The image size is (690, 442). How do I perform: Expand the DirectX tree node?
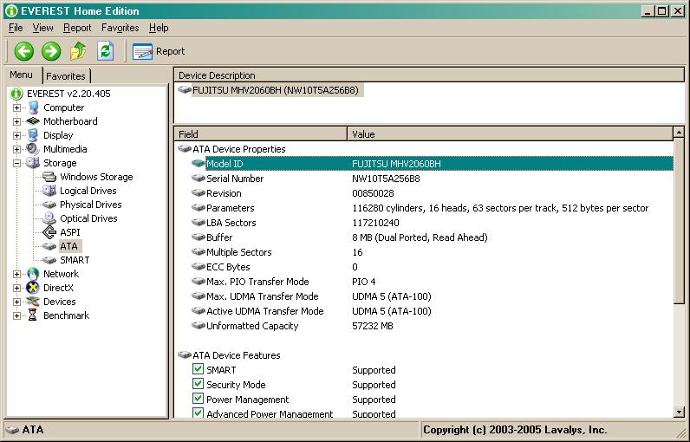(16, 288)
